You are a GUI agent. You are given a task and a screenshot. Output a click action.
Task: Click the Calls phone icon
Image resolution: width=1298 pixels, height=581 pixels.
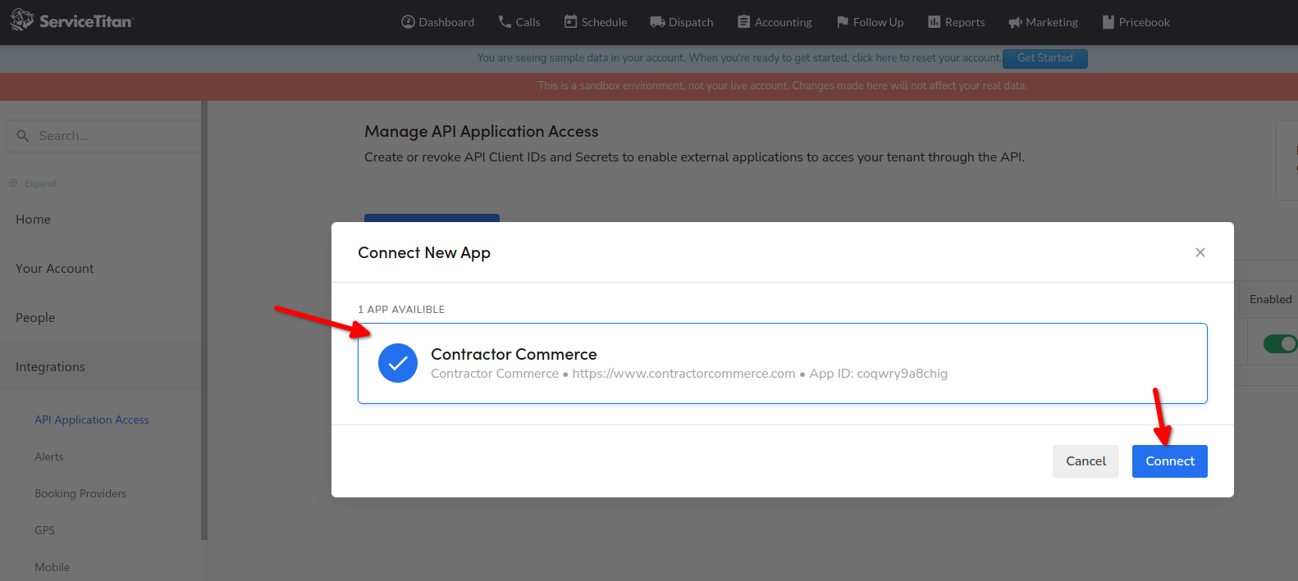[505, 22]
